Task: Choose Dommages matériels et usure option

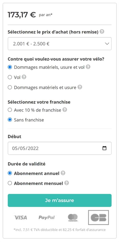Action: coord(10,87)
